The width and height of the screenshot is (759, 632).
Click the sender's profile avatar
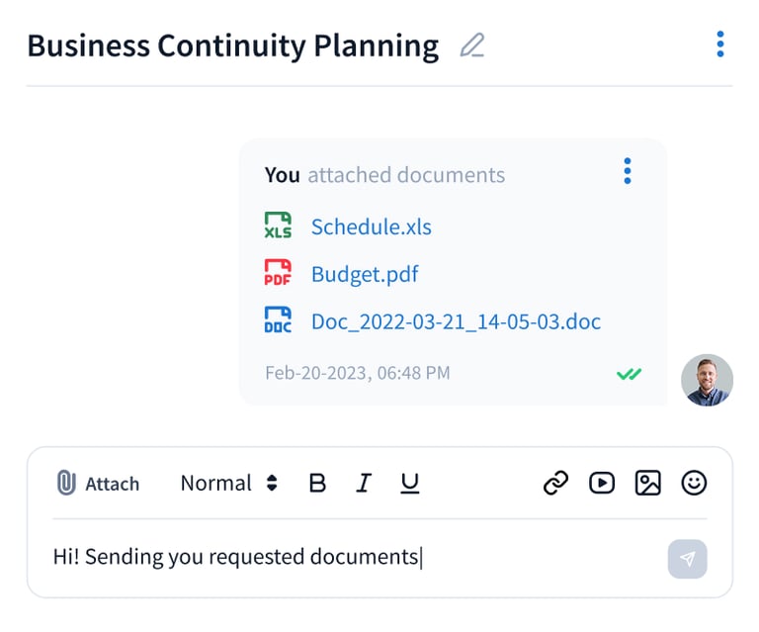pyautogui.click(x=707, y=380)
